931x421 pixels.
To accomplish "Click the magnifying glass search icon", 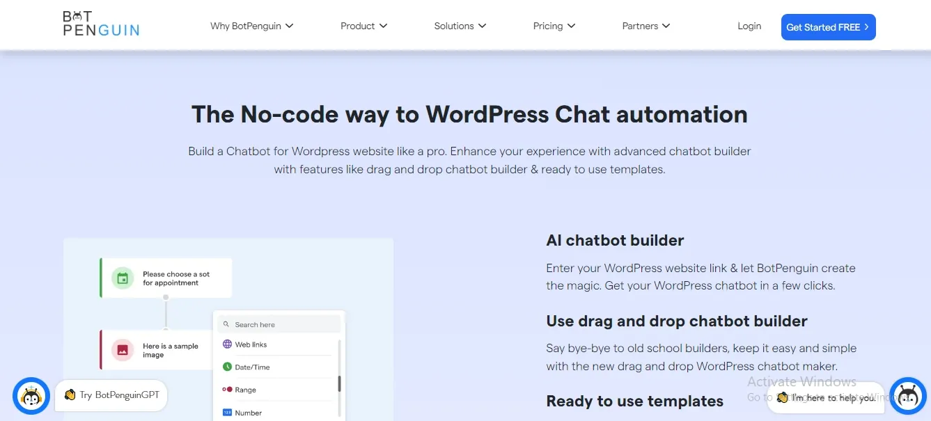I will click(227, 324).
